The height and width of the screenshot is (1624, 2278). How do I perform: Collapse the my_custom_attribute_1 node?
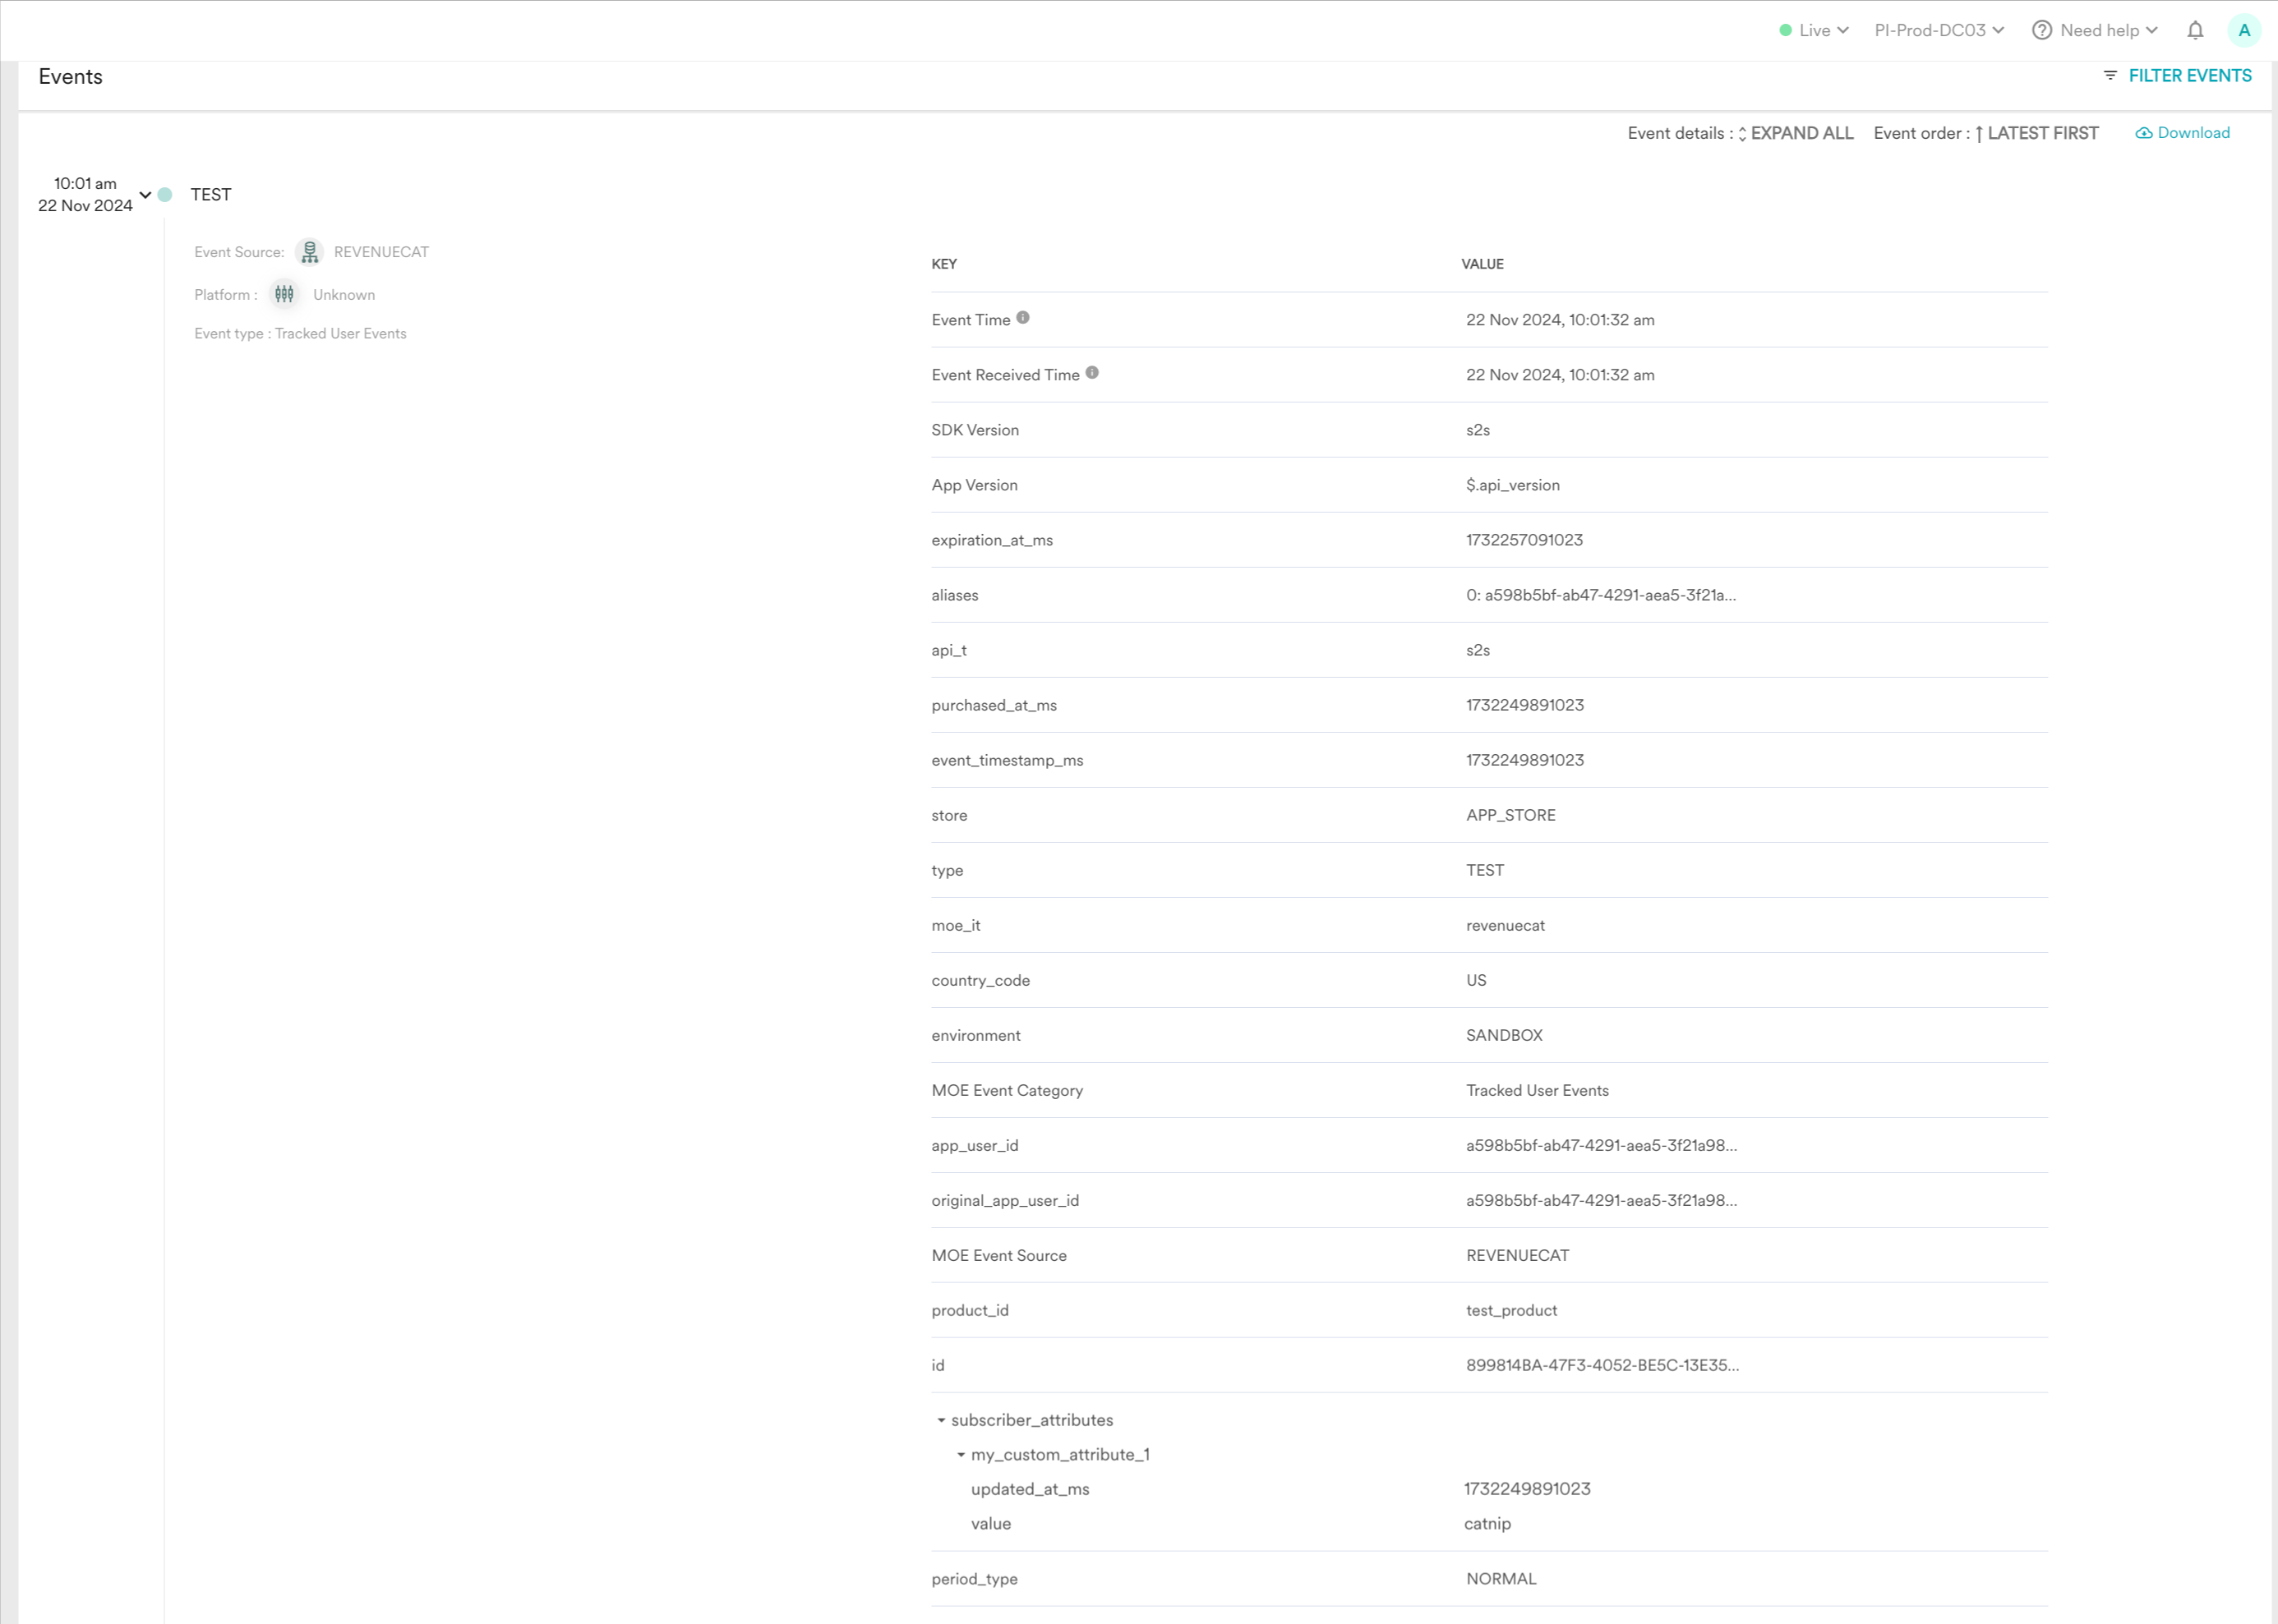click(x=961, y=1455)
